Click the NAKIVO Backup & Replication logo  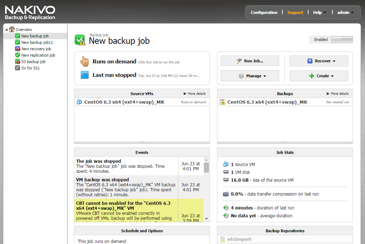tap(30, 12)
